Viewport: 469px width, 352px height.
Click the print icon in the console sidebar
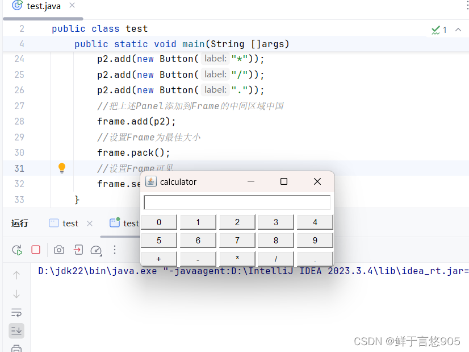pos(16,349)
